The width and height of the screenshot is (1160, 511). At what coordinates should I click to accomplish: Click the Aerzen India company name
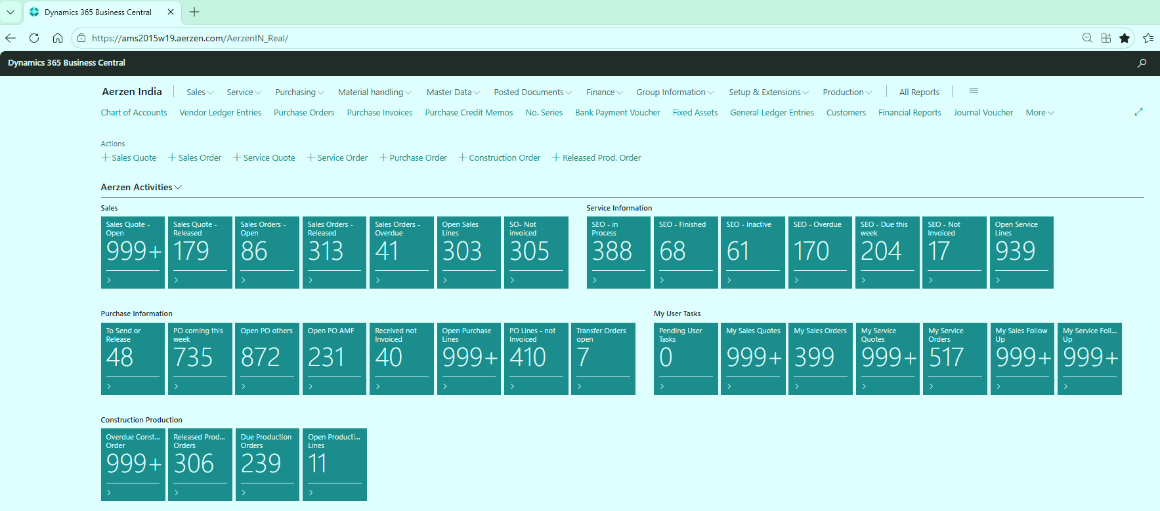click(x=132, y=92)
